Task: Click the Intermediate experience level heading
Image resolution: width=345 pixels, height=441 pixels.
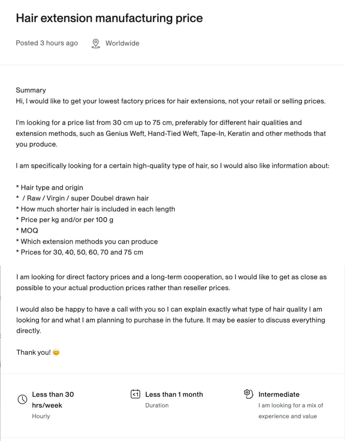Action: 279,394
